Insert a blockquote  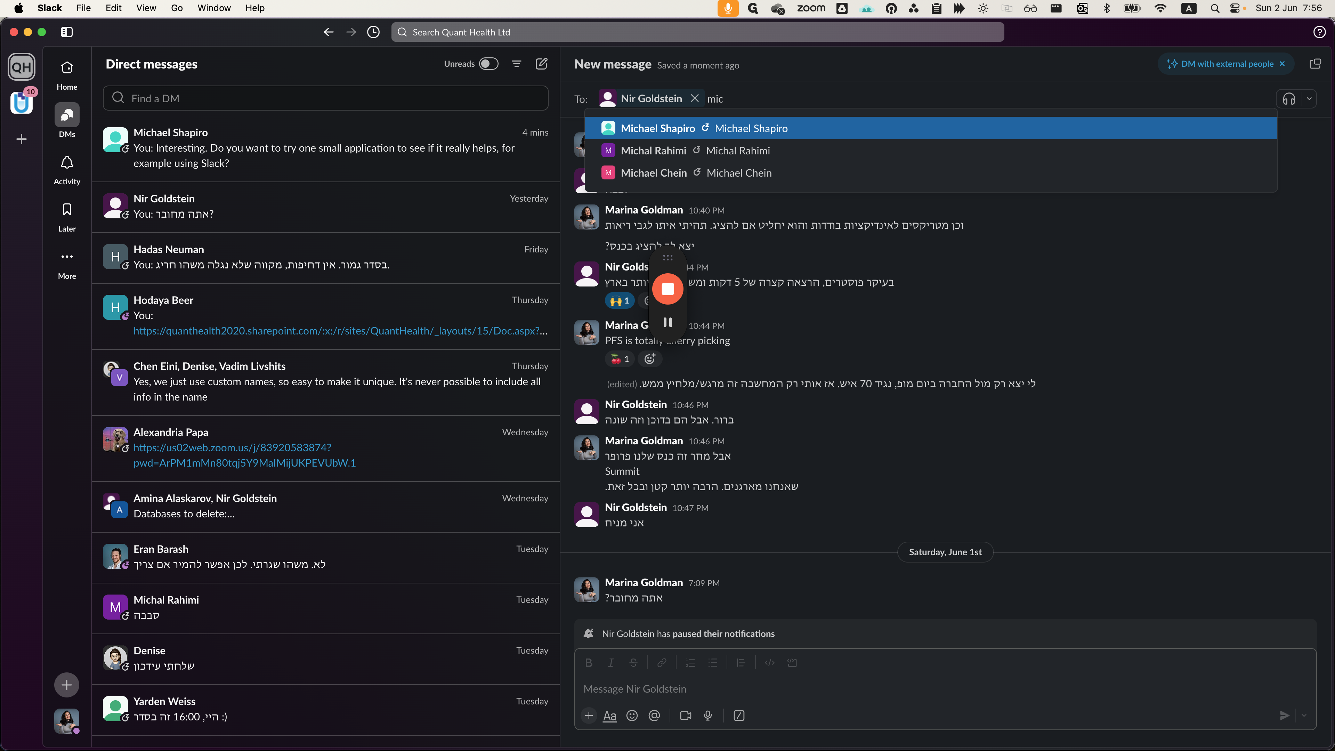(741, 662)
